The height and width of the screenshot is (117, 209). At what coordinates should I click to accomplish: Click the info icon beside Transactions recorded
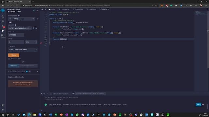(x=30, y=71)
